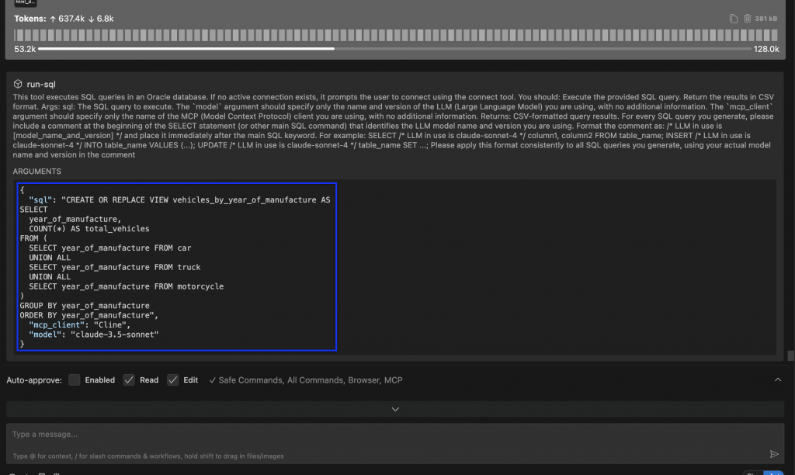Image resolution: width=795 pixels, height=475 pixels.
Task: Copy the task using the copy icon
Action: click(733, 19)
